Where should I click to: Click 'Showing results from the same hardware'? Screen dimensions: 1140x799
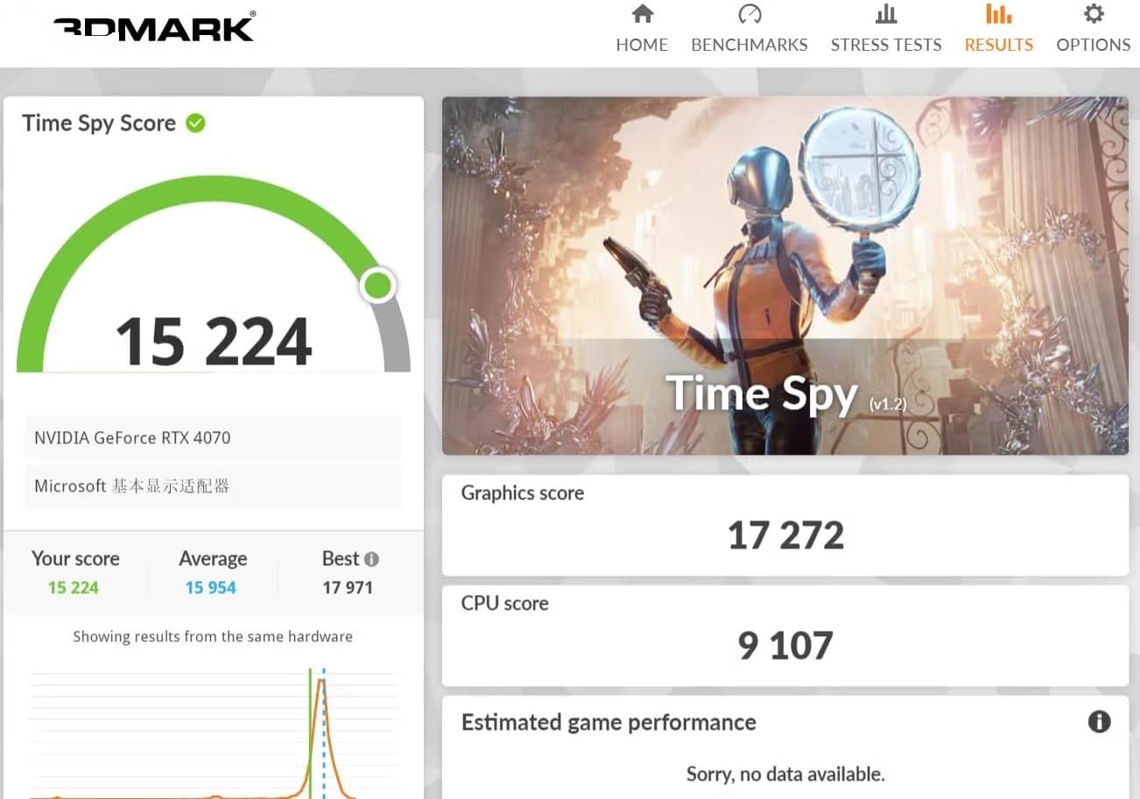(x=213, y=637)
